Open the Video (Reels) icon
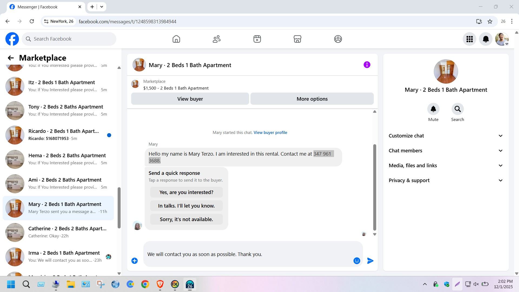The width and height of the screenshot is (519, 292). pyautogui.click(x=257, y=39)
